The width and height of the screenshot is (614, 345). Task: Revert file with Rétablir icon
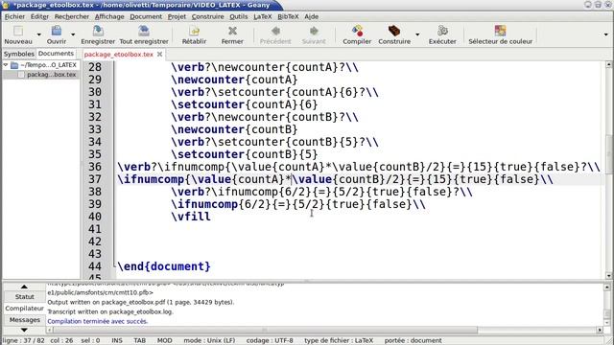click(194, 31)
